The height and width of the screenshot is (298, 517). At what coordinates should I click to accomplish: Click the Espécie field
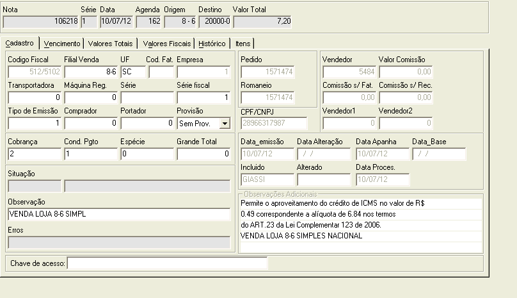pos(147,154)
